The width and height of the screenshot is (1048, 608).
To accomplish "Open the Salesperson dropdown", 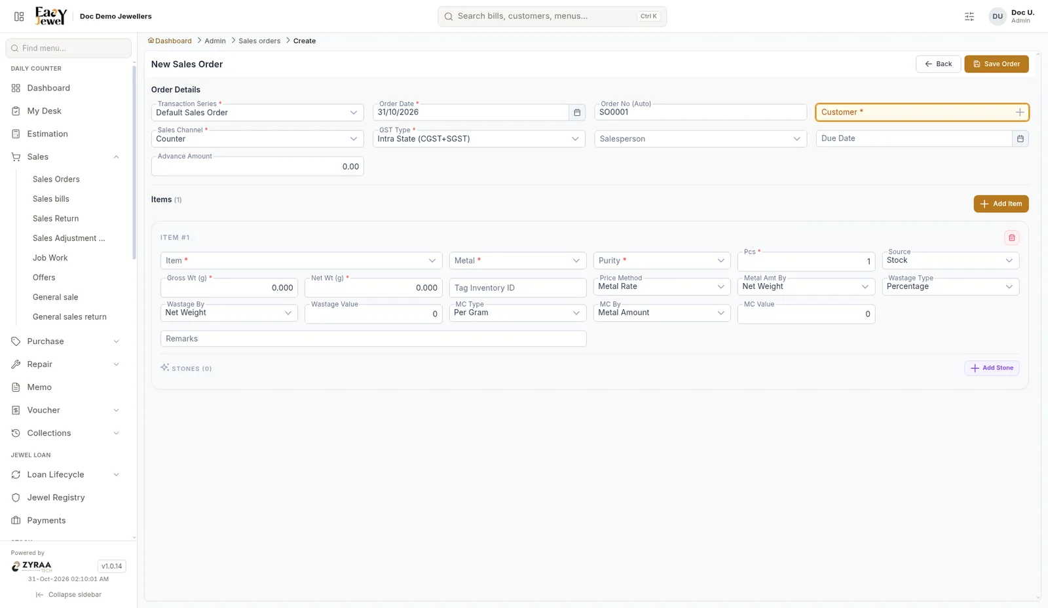I will pyautogui.click(x=700, y=139).
